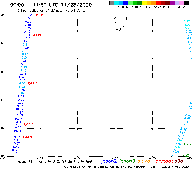Screen dimensions: 192x169
Task: Click the 7.95 wave height value
Action: [24, 67]
